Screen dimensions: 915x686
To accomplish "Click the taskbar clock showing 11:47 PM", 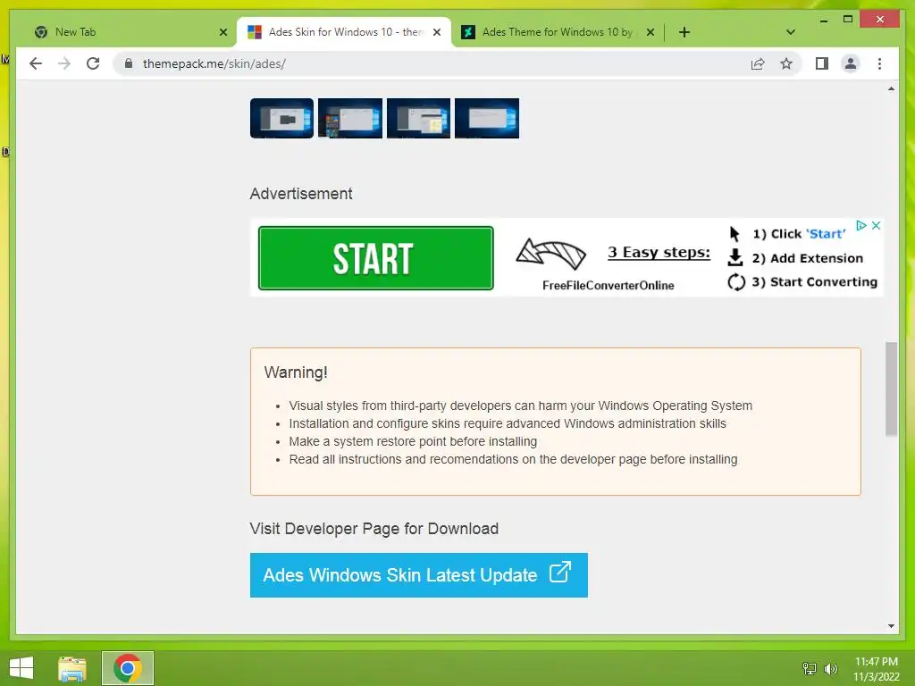I will pos(876,669).
